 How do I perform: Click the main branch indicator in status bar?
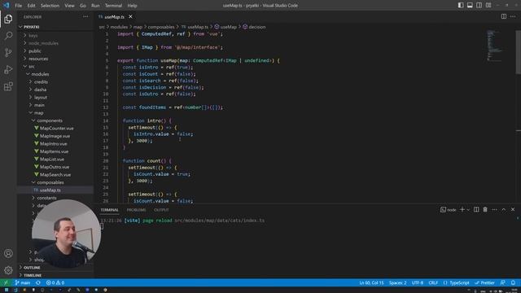click(x=23, y=282)
